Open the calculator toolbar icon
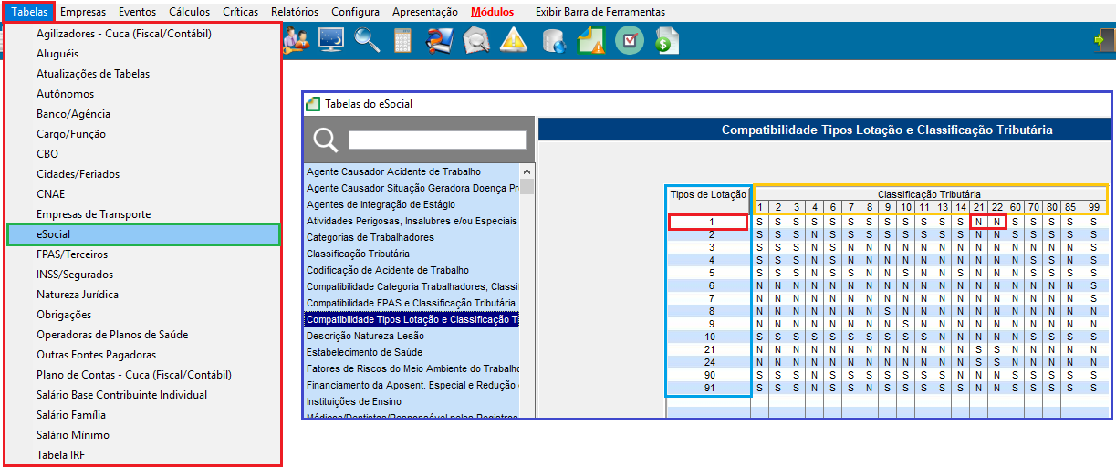This screenshot has height=467, width=1116. [402, 41]
